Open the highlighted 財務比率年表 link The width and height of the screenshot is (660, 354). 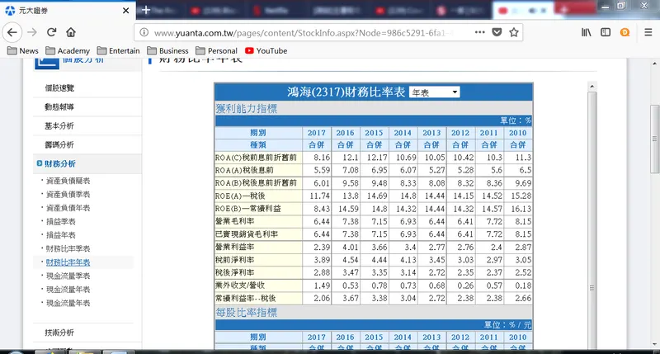[68, 262]
